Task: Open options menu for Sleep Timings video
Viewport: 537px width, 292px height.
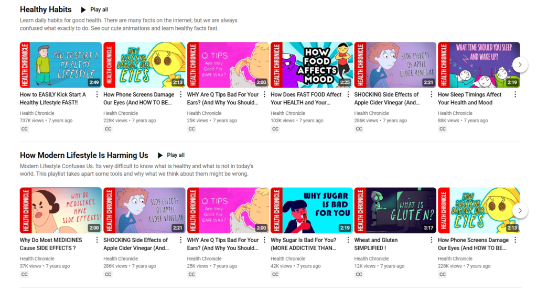Action: (515, 94)
